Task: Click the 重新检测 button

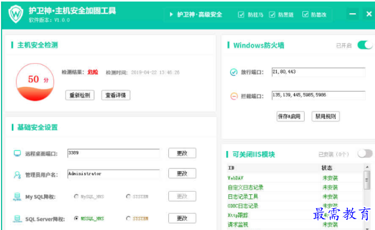Action: click(80, 95)
